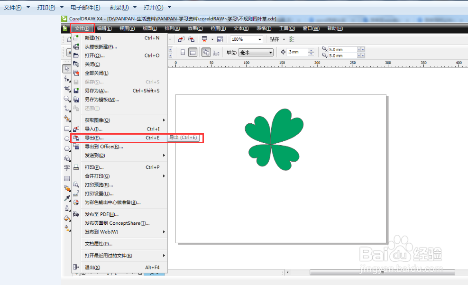Click the Export toolbar icon

pos(191,39)
